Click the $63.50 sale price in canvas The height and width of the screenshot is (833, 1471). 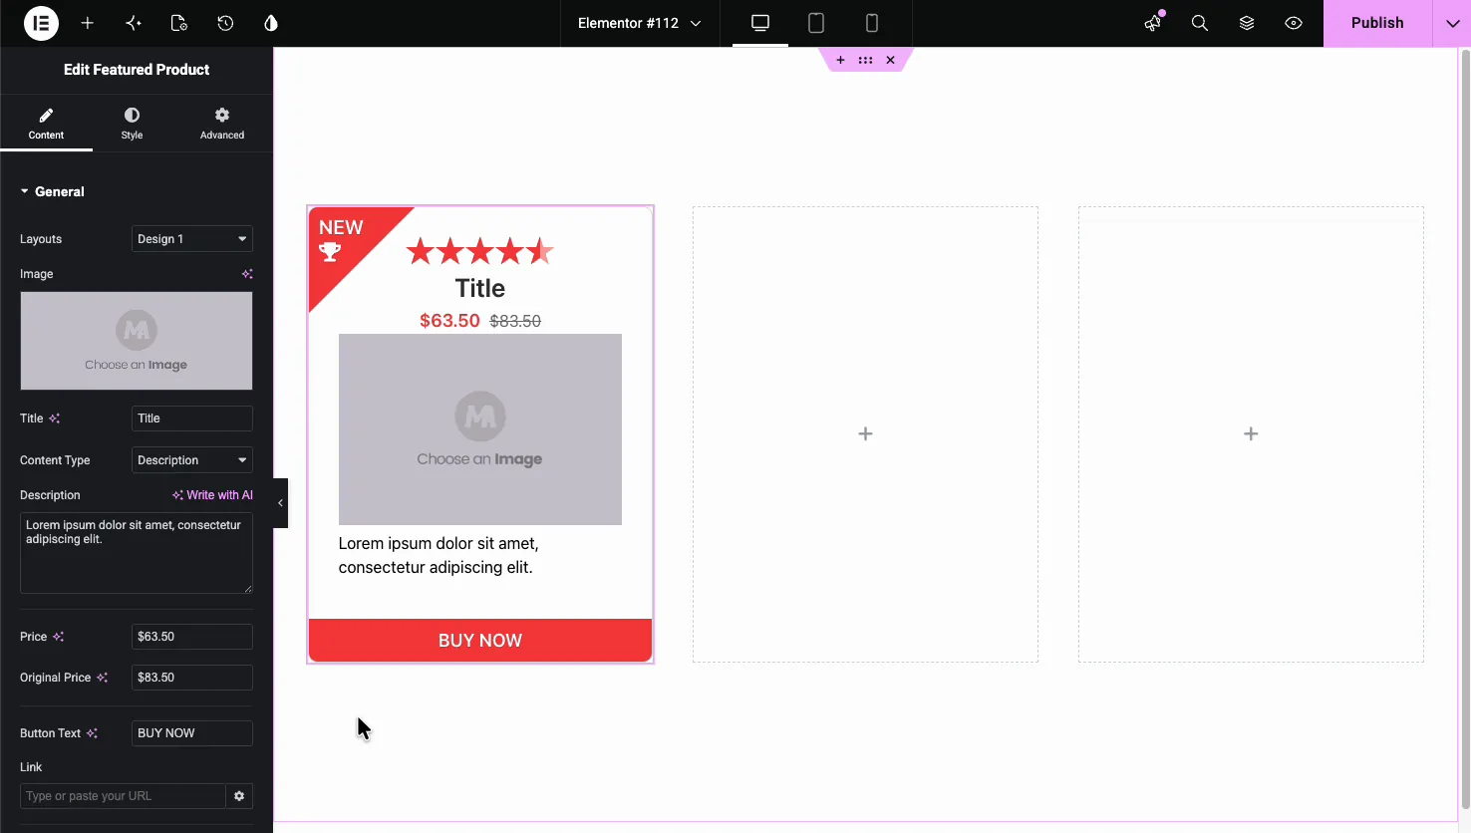pyautogui.click(x=449, y=321)
